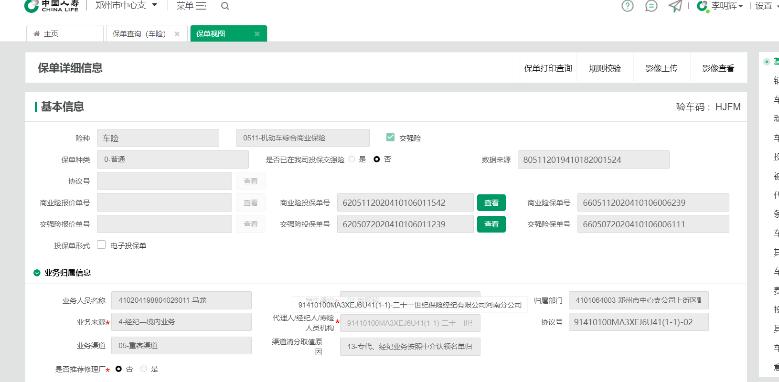
Task: Open the 菜单 menu
Action: [x=191, y=6]
